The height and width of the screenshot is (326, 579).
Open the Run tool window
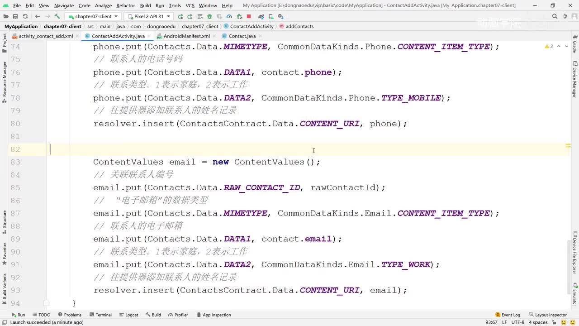pyautogui.click(x=18, y=315)
